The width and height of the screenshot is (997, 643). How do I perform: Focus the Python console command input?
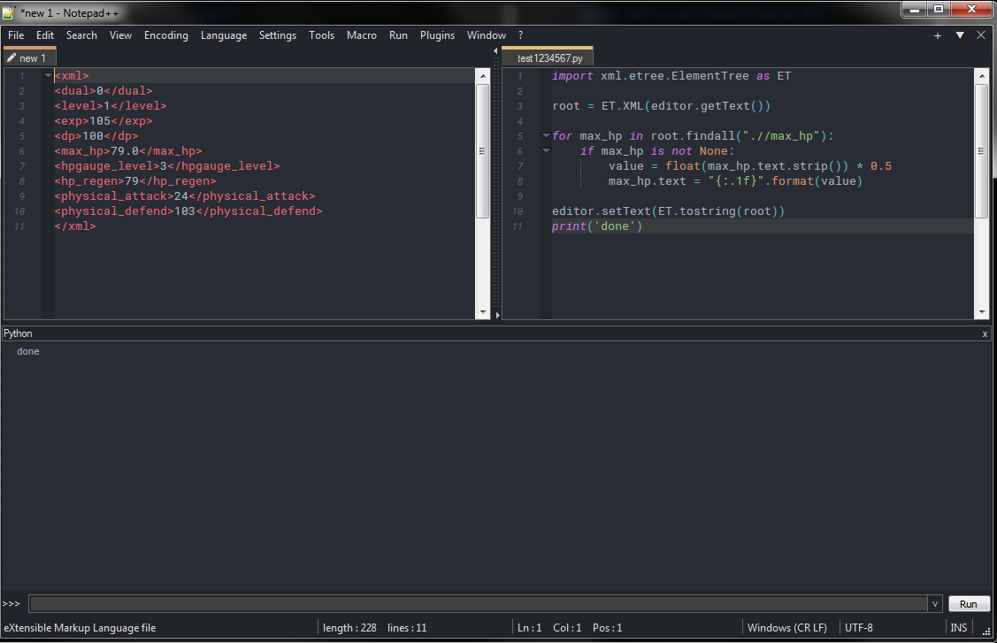(478, 603)
